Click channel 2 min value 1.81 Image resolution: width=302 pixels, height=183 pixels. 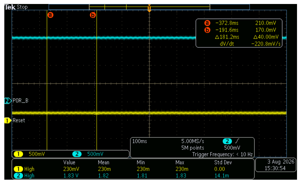point(142,176)
